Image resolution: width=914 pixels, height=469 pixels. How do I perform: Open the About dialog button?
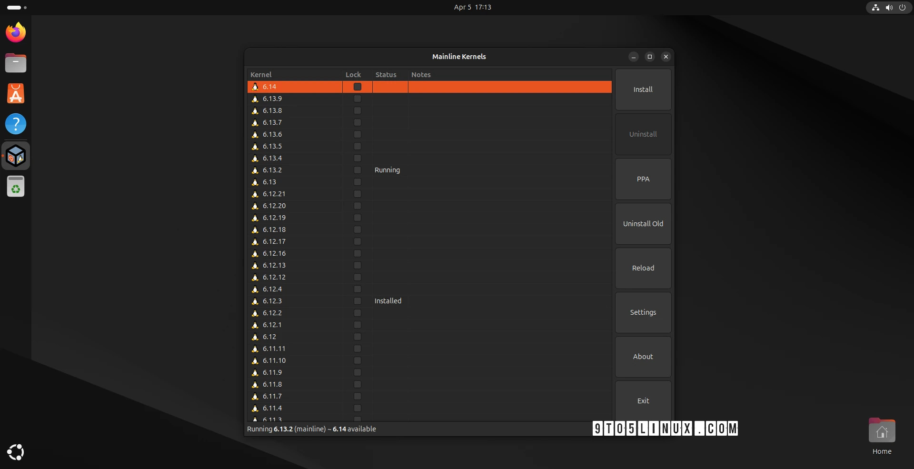(643, 357)
